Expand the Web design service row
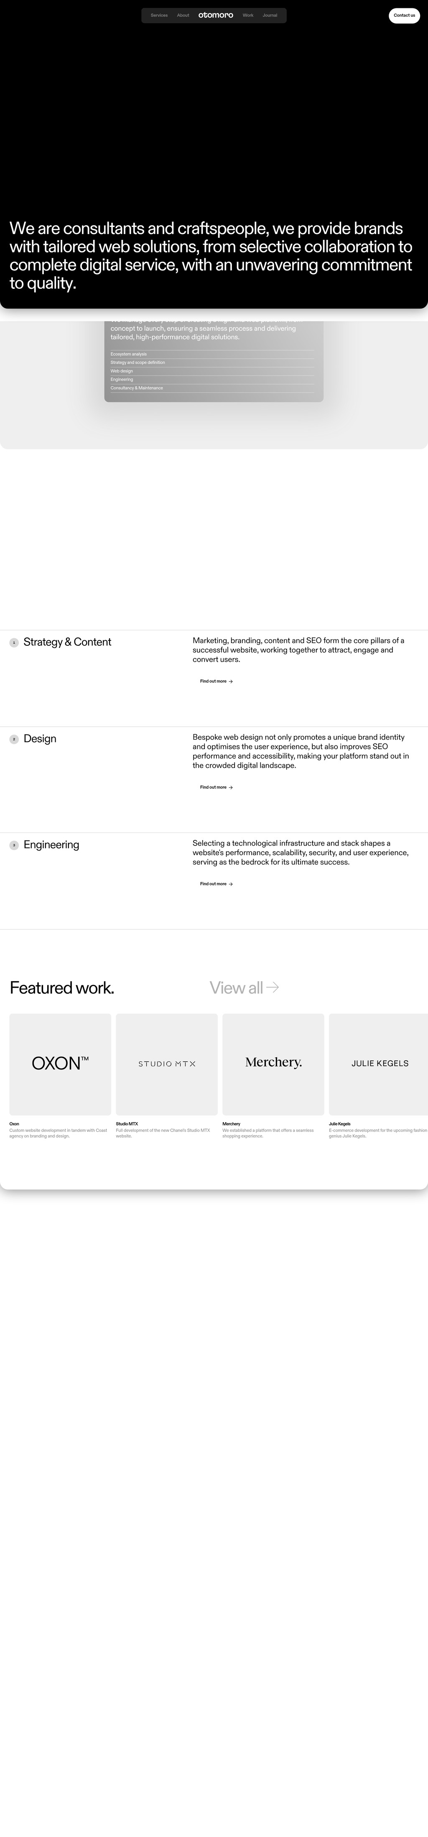This screenshot has height=1837, width=428. point(214,371)
